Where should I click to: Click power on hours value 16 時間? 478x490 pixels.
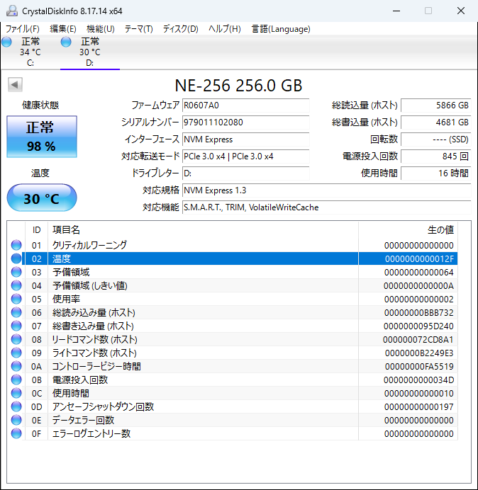tap(435, 173)
